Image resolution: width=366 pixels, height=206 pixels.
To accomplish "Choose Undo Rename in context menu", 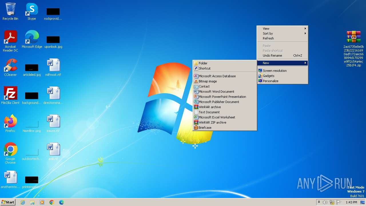I will point(283,56).
